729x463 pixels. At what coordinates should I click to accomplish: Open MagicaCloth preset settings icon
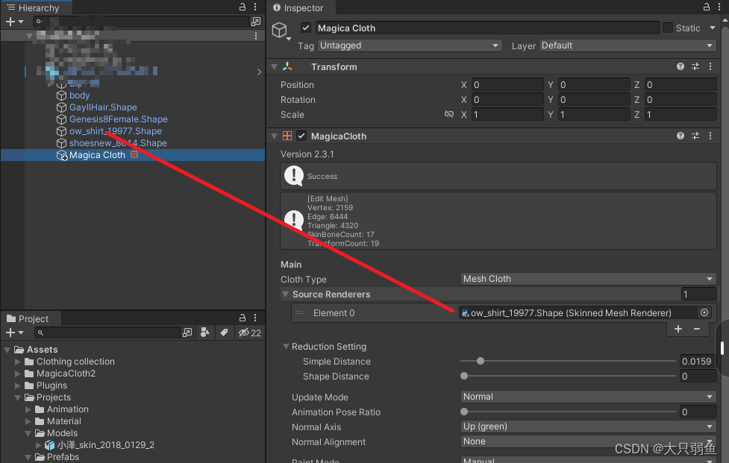click(695, 136)
